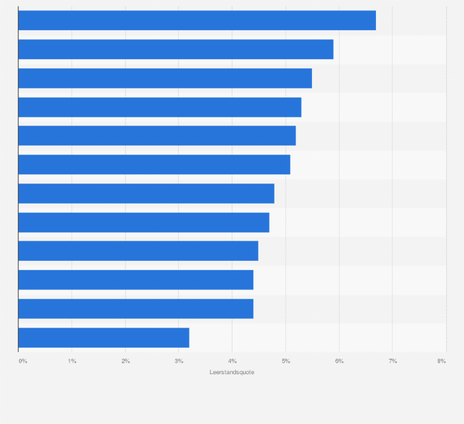Click the bar ending at about 5.2%

pos(157,136)
